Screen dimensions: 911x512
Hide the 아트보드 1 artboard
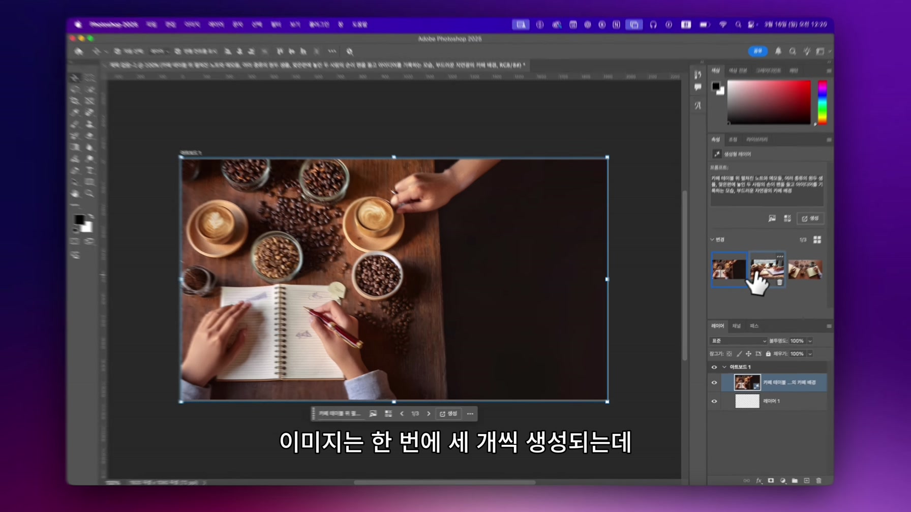tap(714, 367)
